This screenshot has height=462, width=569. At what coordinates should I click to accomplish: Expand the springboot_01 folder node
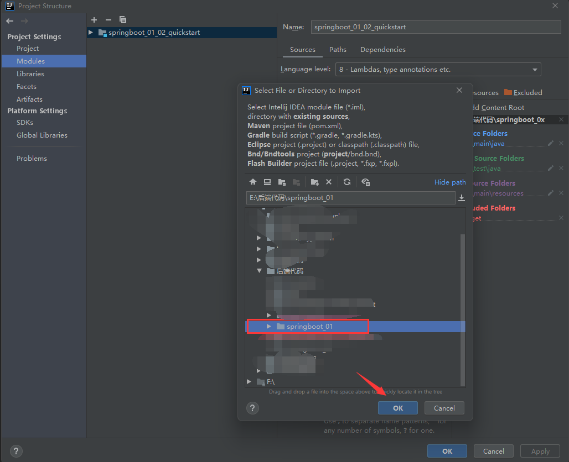click(x=269, y=327)
